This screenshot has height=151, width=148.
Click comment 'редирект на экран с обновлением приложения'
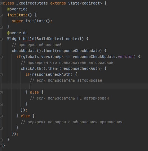pos(72,122)
